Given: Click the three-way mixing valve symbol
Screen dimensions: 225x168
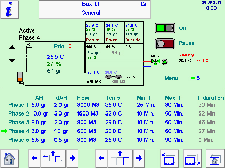Looking at the screenshot, I should point(155,62).
